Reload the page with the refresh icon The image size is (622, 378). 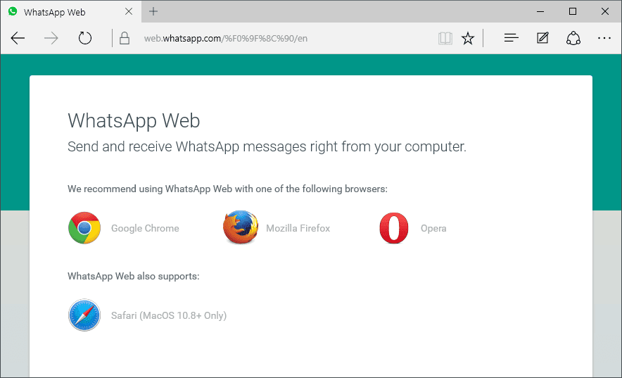[x=85, y=39]
